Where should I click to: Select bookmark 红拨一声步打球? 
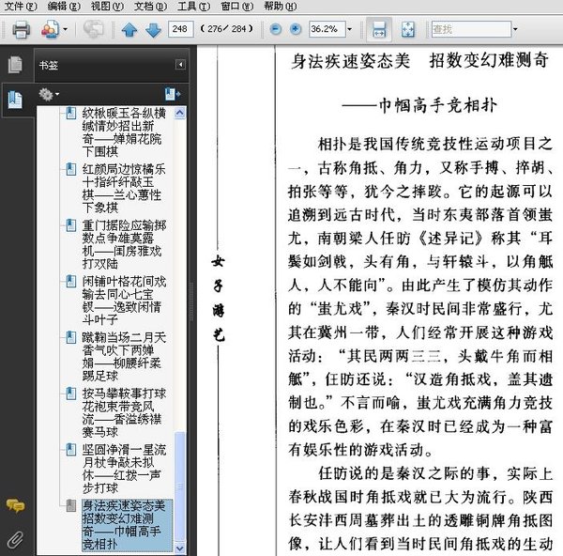coord(124,469)
